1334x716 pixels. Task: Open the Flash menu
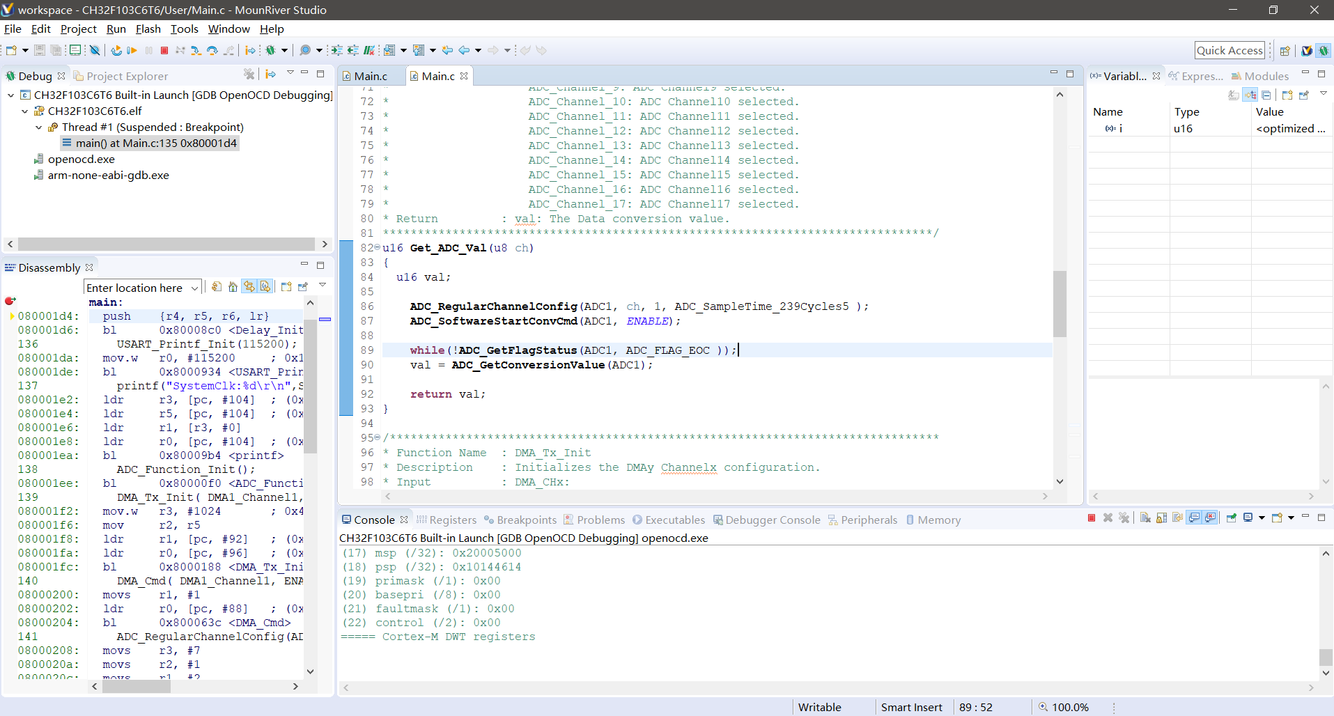pos(148,29)
